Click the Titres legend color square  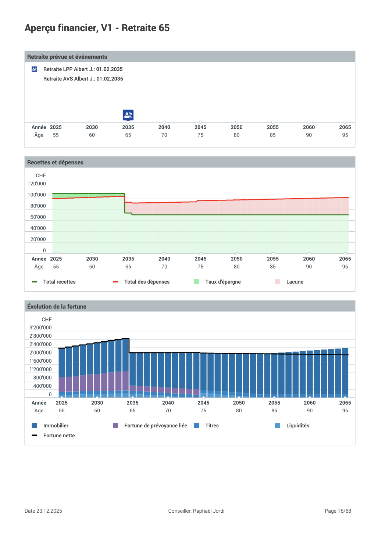pos(196,426)
